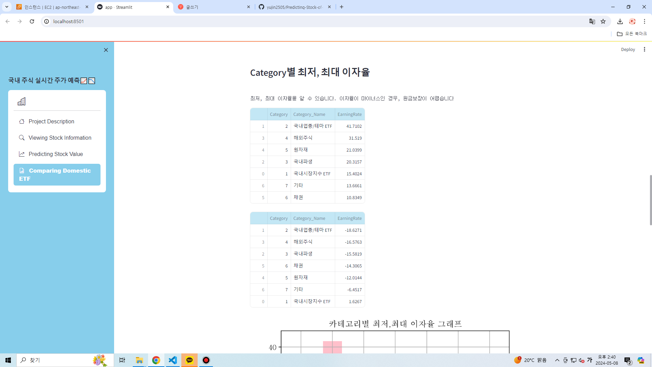Close the Streamlit sidebar with X icon
The image size is (652, 367).
click(x=106, y=50)
